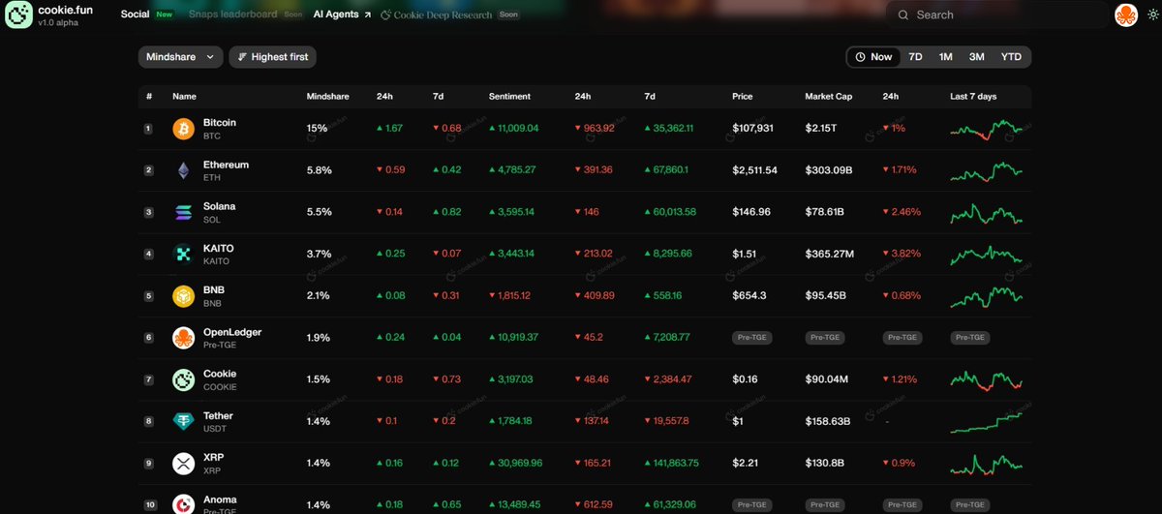The height and width of the screenshot is (514, 1162).
Task: Open Tether's last 7 days sparkline
Action: 986,421
